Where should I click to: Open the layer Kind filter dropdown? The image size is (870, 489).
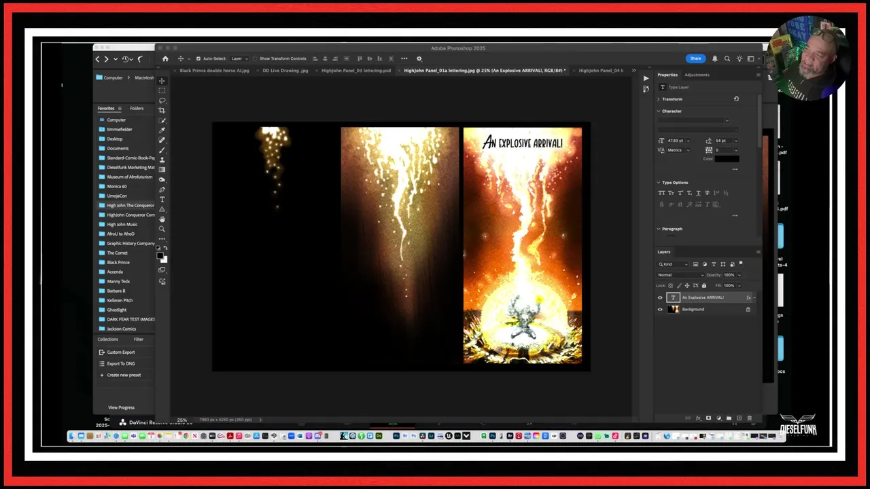click(673, 264)
